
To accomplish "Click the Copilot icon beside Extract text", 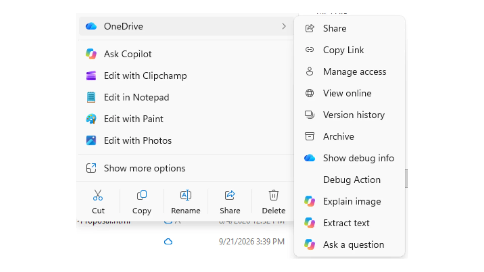I will (310, 223).
